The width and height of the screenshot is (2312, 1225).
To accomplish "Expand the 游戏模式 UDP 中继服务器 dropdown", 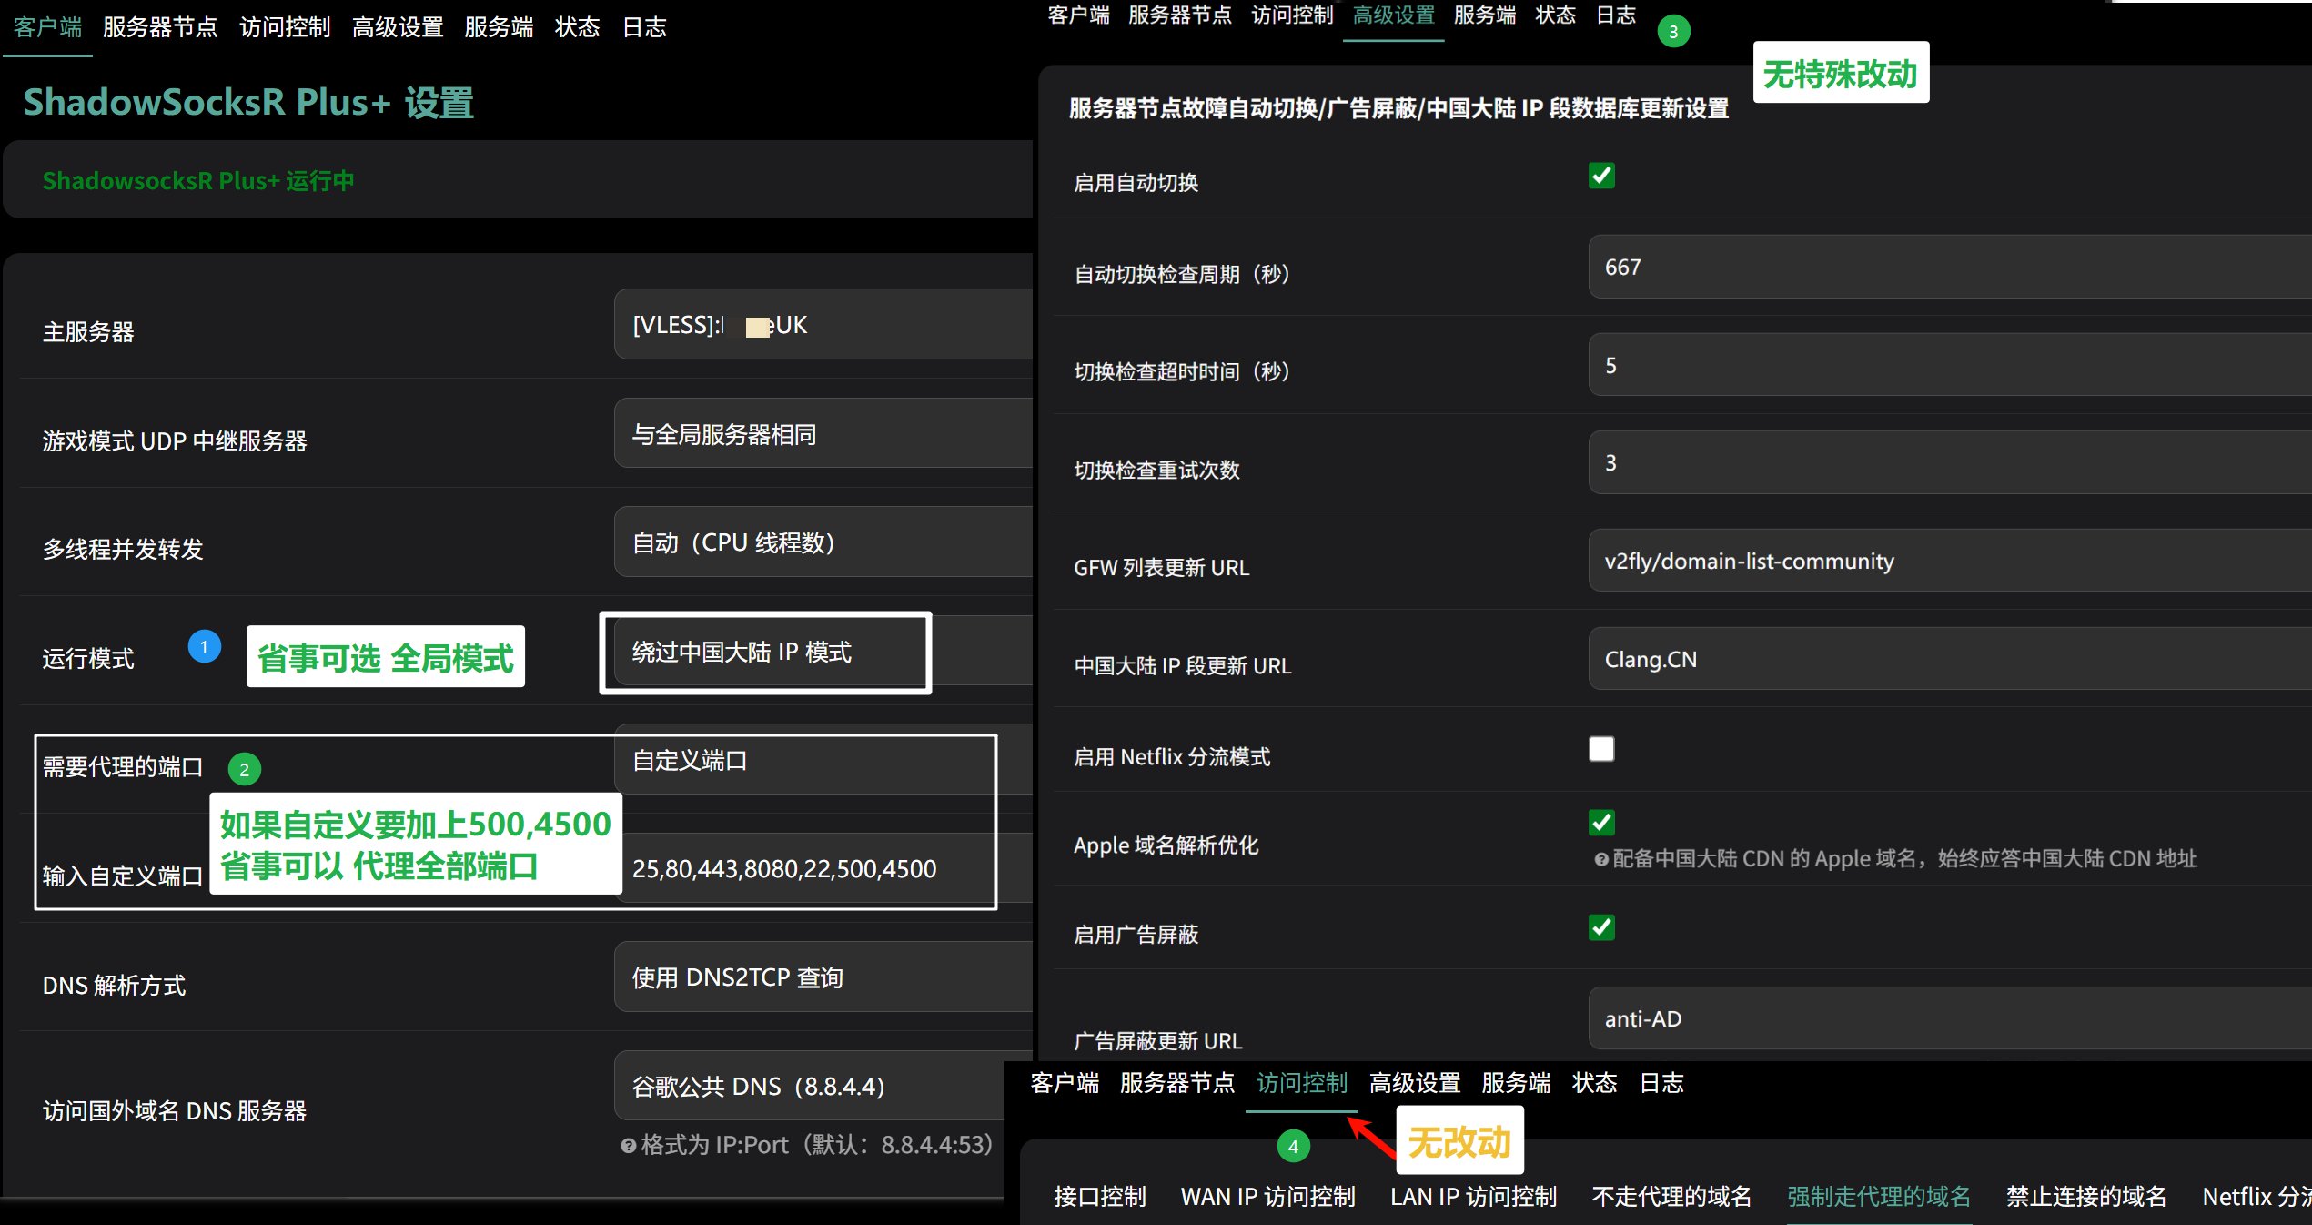I will pos(819,433).
